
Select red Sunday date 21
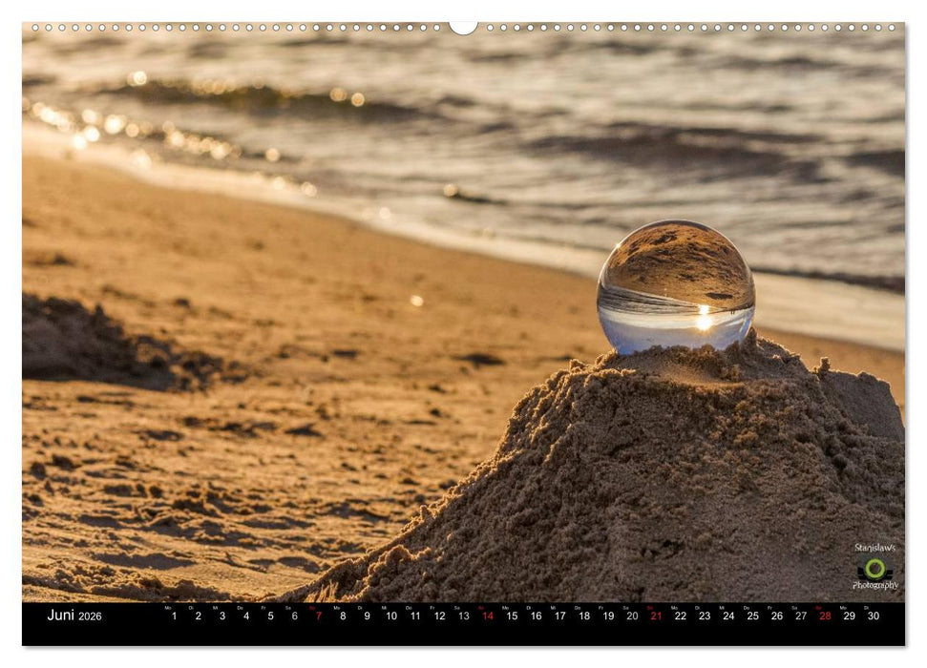656,616
